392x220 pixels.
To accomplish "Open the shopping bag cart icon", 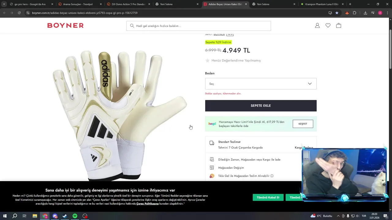I will [338, 26].
